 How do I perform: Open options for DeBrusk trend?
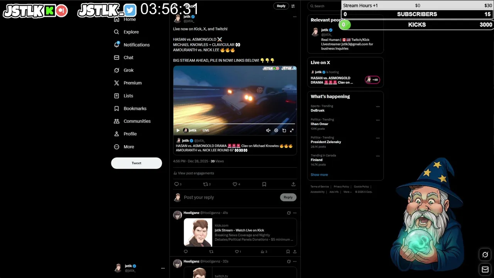click(x=378, y=107)
